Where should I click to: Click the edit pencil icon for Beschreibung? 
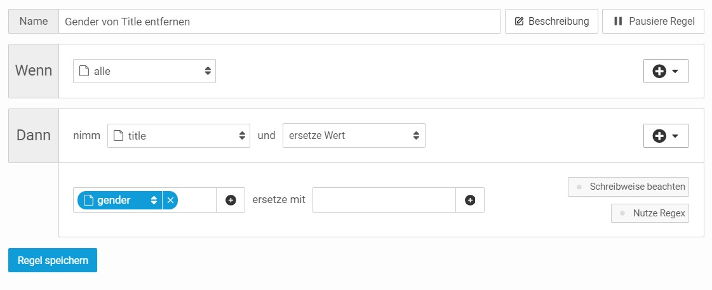tap(520, 22)
